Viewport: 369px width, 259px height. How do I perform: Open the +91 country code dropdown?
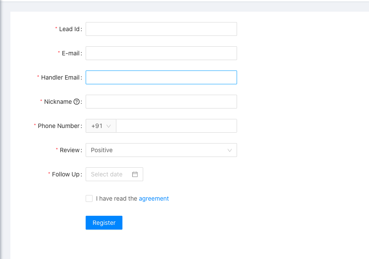pyautogui.click(x=101, y=126)
